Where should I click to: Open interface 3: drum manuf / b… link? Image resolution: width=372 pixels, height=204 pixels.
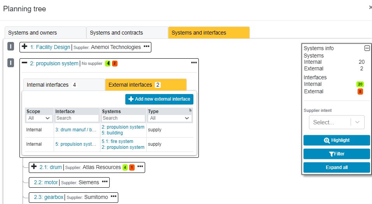click(x=75, y=130)
